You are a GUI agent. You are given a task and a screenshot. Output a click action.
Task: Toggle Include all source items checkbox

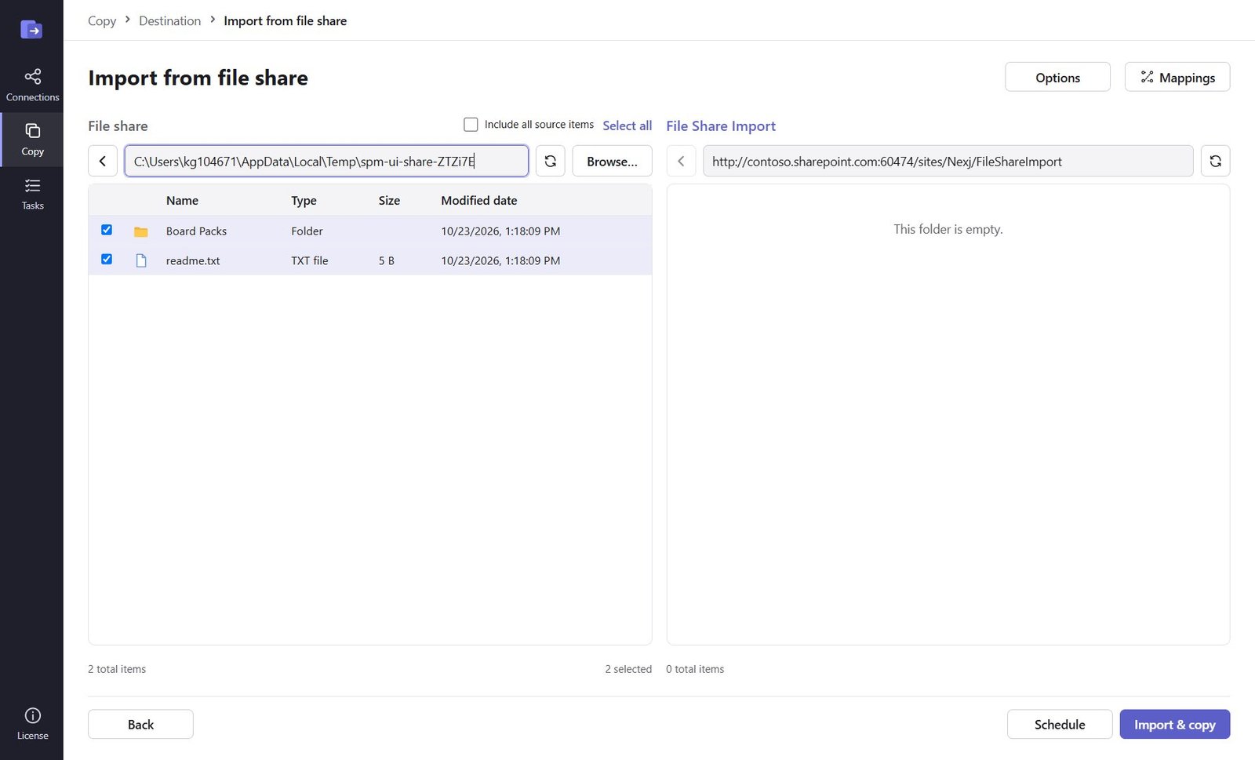point(471,125)
